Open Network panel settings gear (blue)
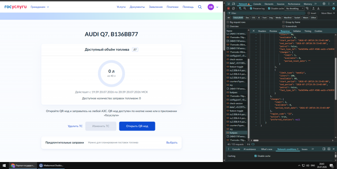This screenshot has height=169, width=337. click(x=333, y=8)
